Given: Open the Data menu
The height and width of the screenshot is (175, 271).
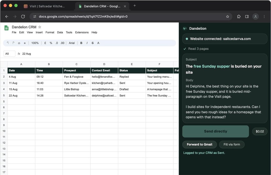Looking at the screenshot, I should [60, 32].
